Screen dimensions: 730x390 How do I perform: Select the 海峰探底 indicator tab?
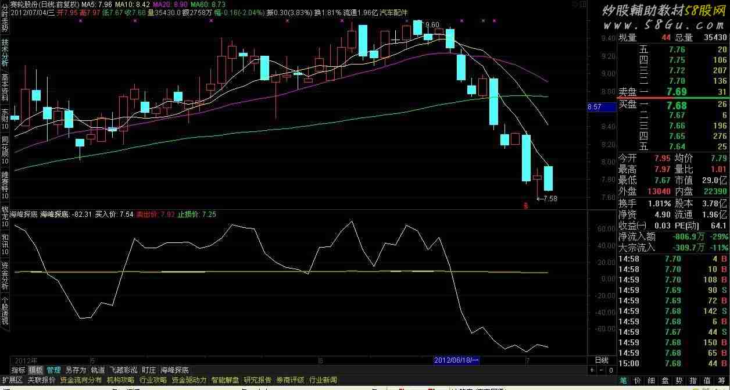(174, 370)
